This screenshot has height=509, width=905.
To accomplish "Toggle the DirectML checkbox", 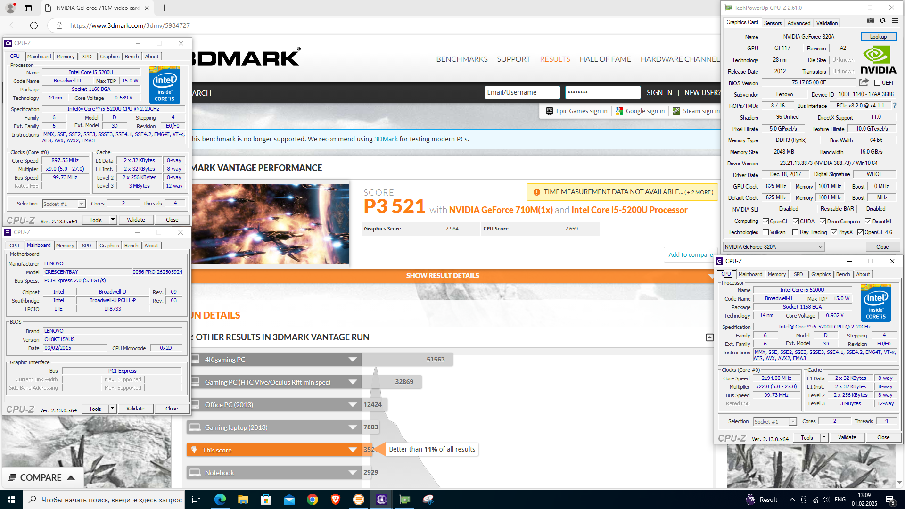I will pyautogui.click(x=868, y=222).
